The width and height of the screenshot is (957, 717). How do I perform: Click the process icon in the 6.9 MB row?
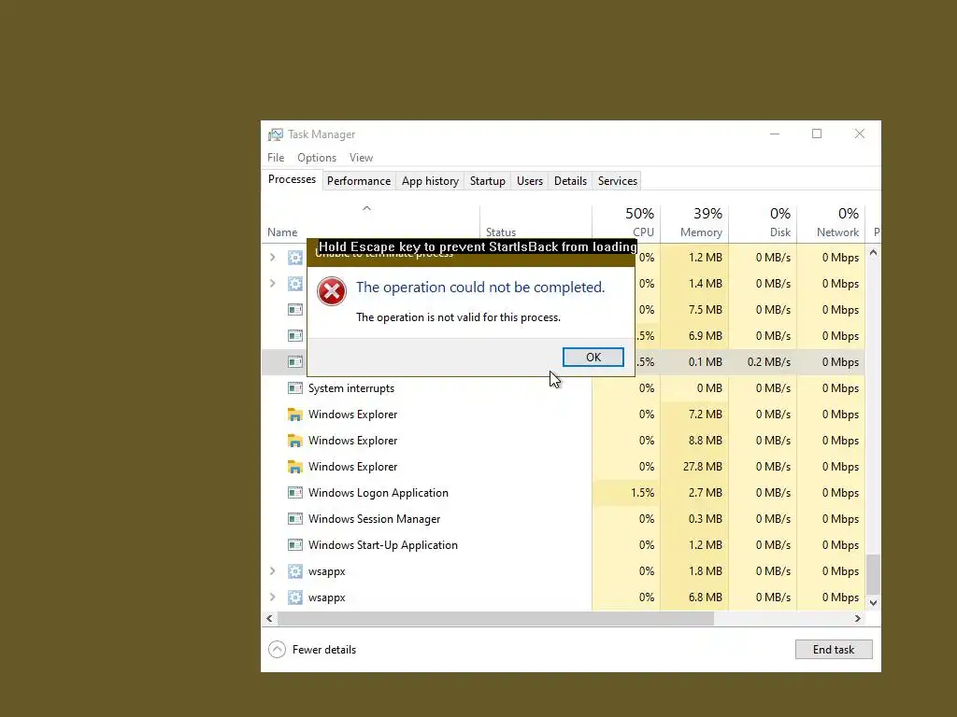(295, 336)
